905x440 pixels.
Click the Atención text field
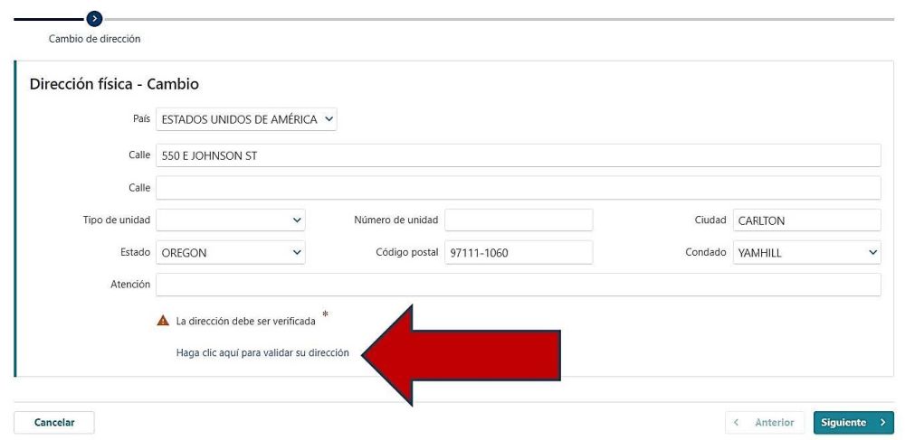518,286
